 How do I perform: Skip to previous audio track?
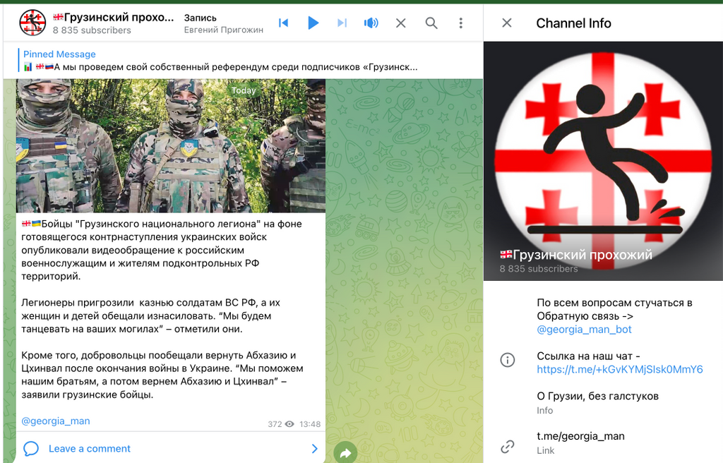coord(284,23)
